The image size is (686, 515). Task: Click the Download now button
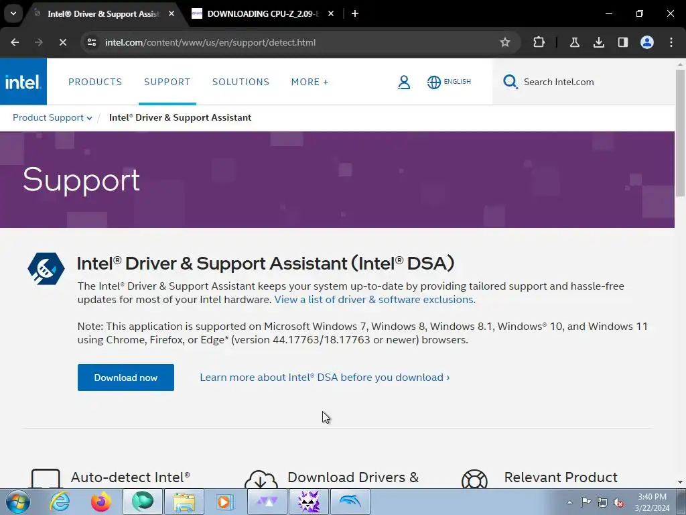125,378
